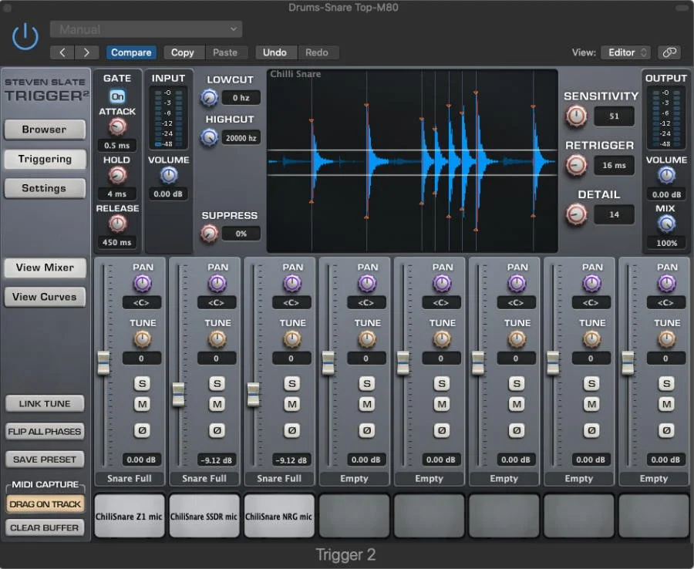Click the Retrigger knob
Viewport: 694px width, 569px height.
click(575, 164)
